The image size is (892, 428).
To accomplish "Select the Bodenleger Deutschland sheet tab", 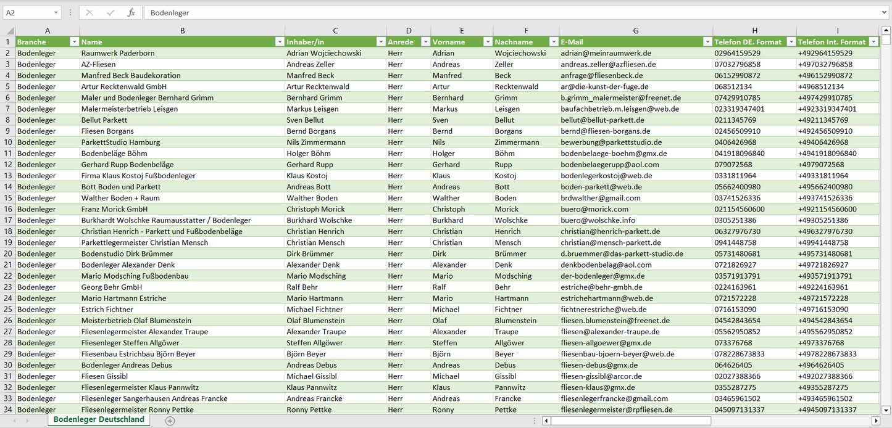I will 99,419.
